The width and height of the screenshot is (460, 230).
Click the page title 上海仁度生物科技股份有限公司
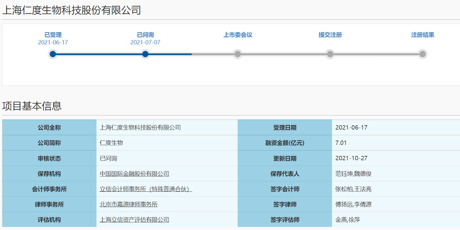coord(72,10)
